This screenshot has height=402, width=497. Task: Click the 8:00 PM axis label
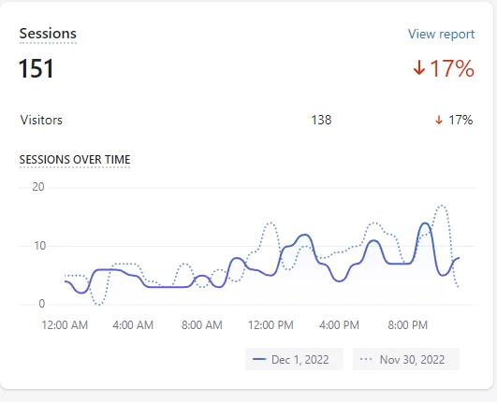408,324
